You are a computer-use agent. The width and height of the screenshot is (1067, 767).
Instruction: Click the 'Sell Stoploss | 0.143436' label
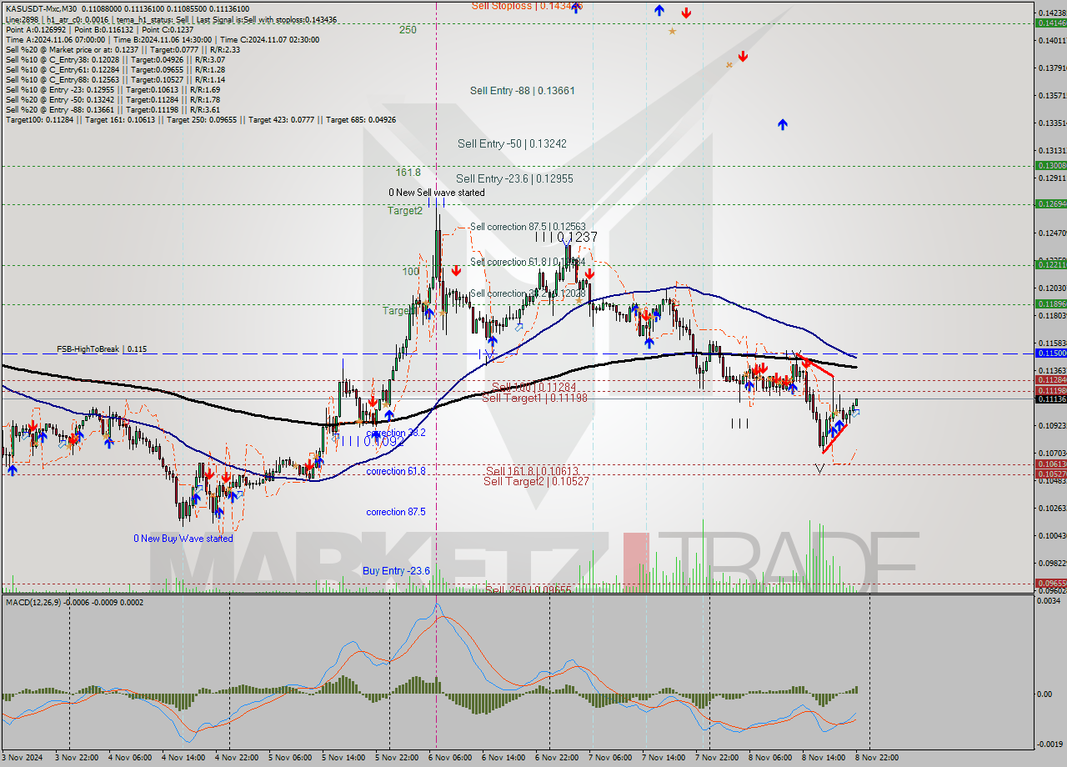tap(527, 5)
